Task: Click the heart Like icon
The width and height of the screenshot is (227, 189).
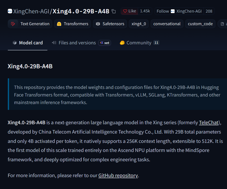Action: click(x=125, y=11)
